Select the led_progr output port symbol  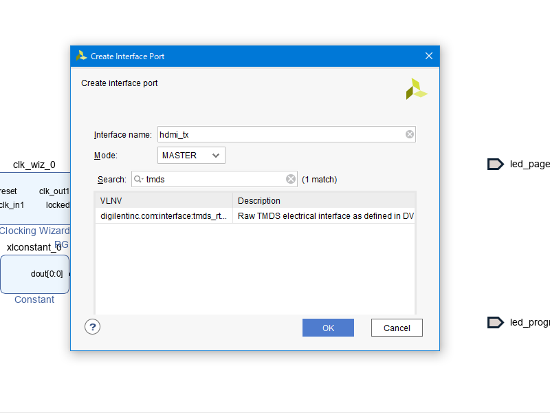point(495,322)
